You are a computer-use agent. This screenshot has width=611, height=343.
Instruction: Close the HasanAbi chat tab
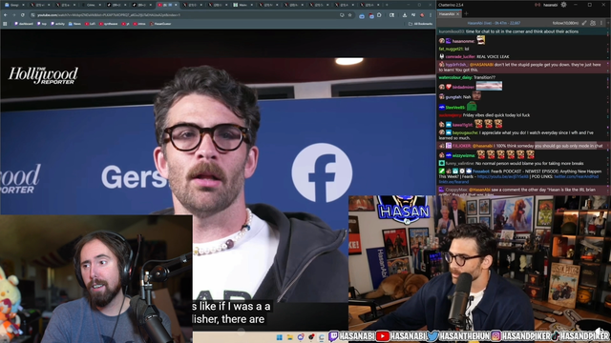458,14
